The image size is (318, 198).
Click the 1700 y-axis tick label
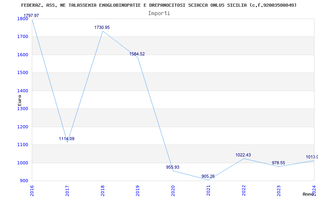point(23,37)
